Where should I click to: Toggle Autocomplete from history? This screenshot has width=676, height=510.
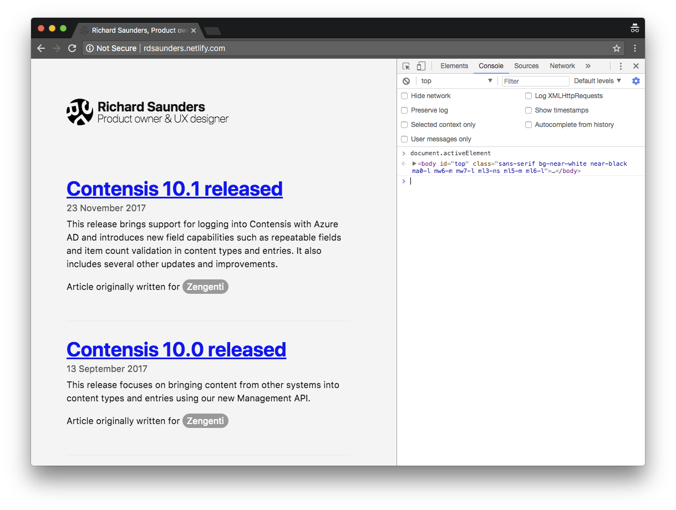[528, 125]
